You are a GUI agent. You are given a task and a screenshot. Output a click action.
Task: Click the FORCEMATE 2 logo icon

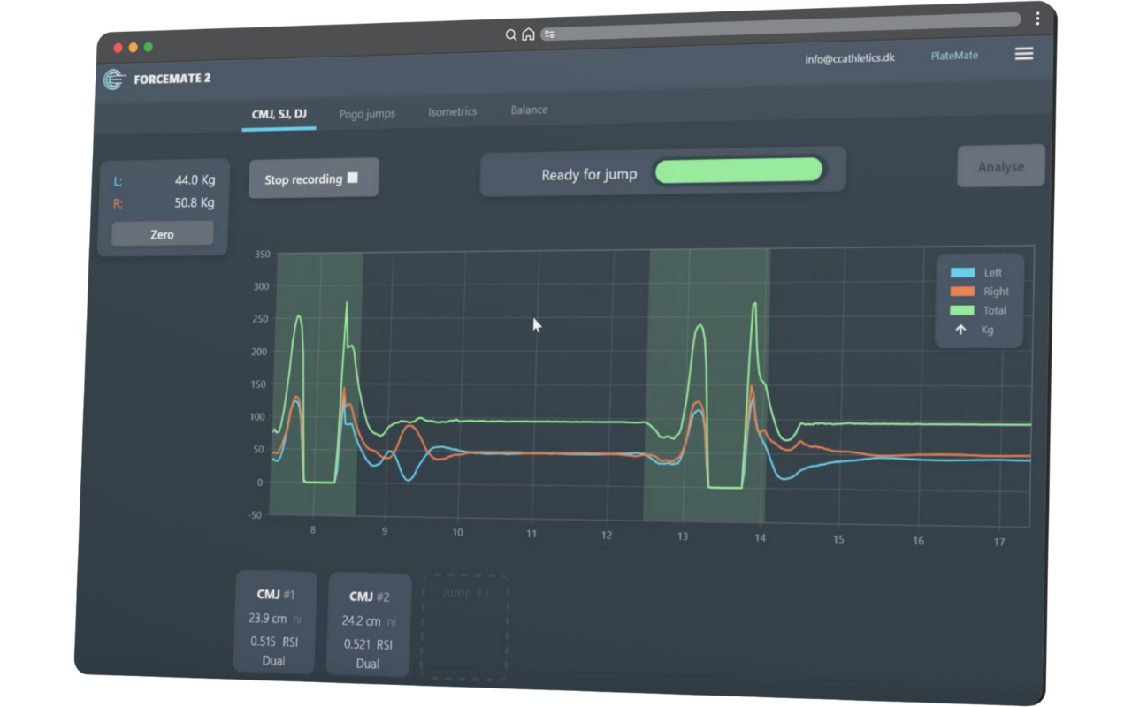pos(112,80)
